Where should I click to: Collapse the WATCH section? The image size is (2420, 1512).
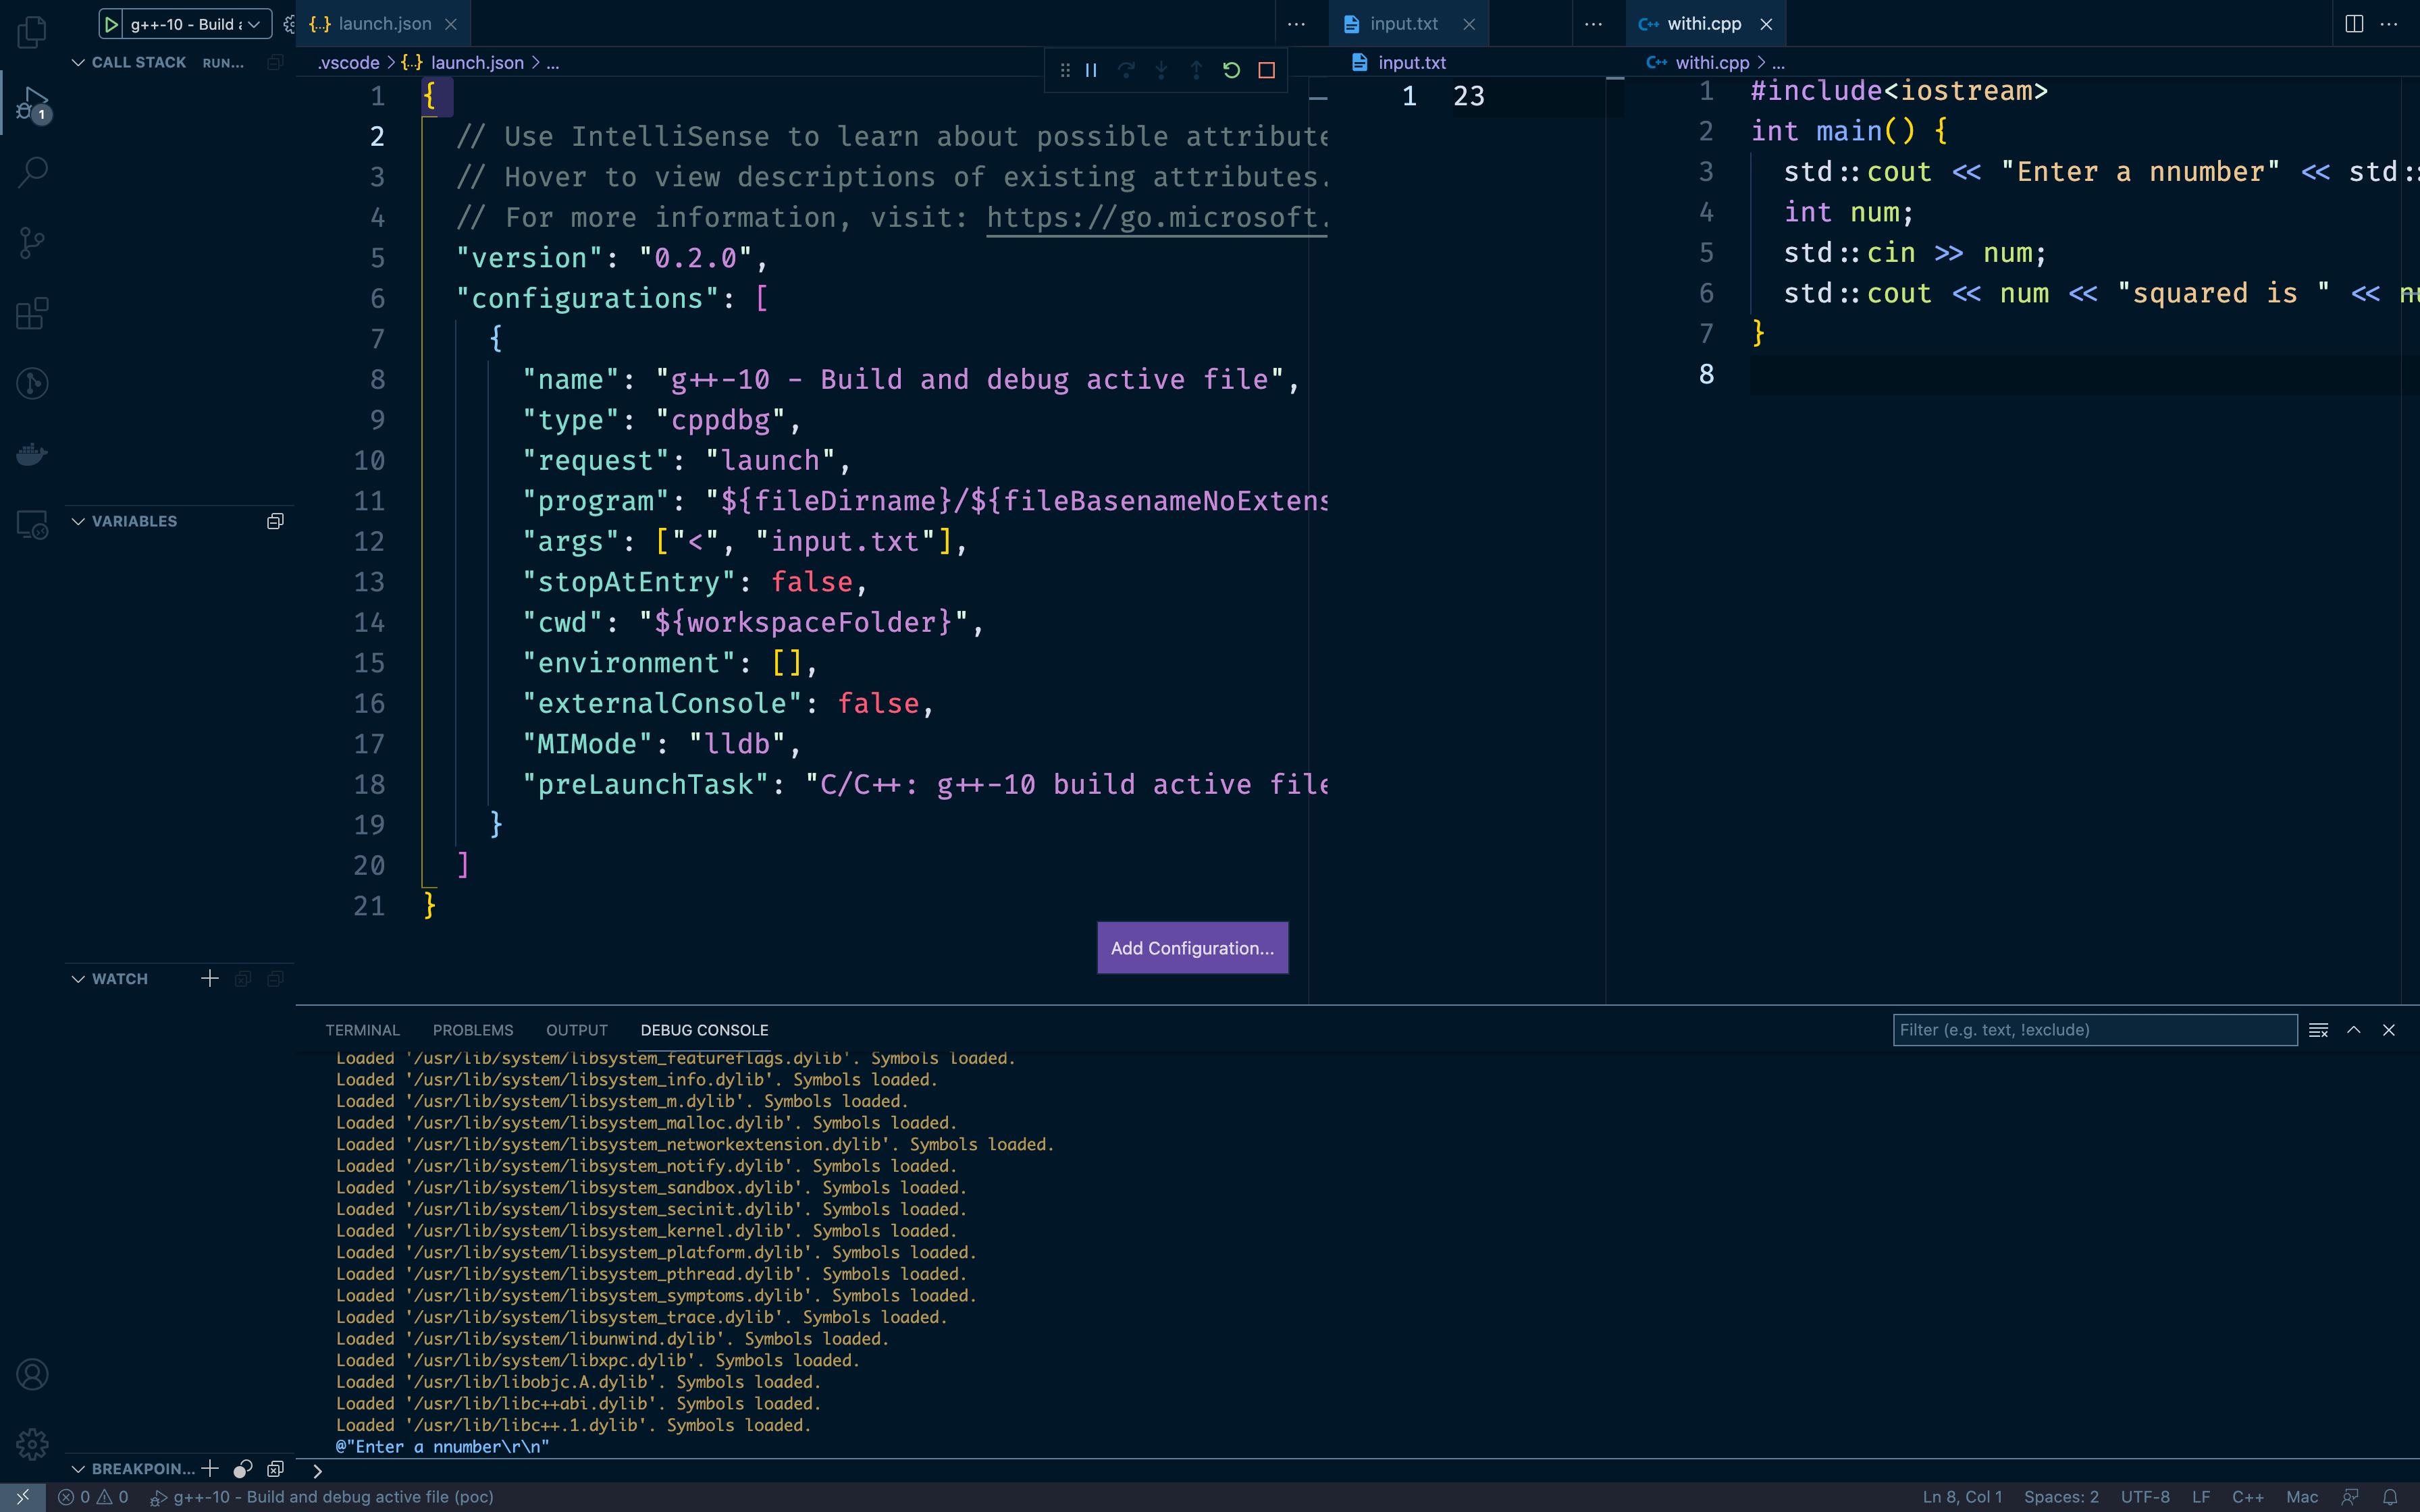point(78,978)
